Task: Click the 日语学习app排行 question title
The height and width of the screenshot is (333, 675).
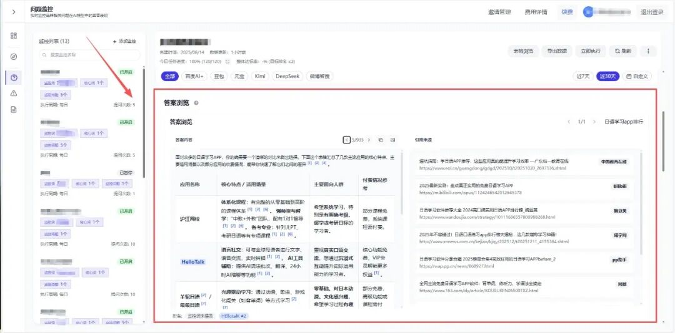Action: point(624,122)
